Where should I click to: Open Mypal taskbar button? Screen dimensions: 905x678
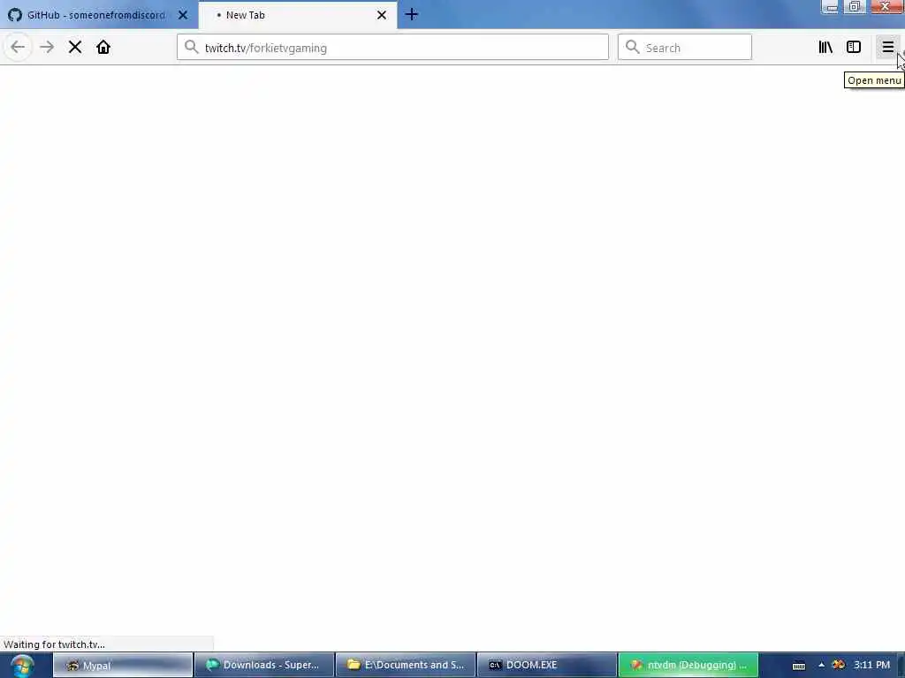tap(123, 666)
